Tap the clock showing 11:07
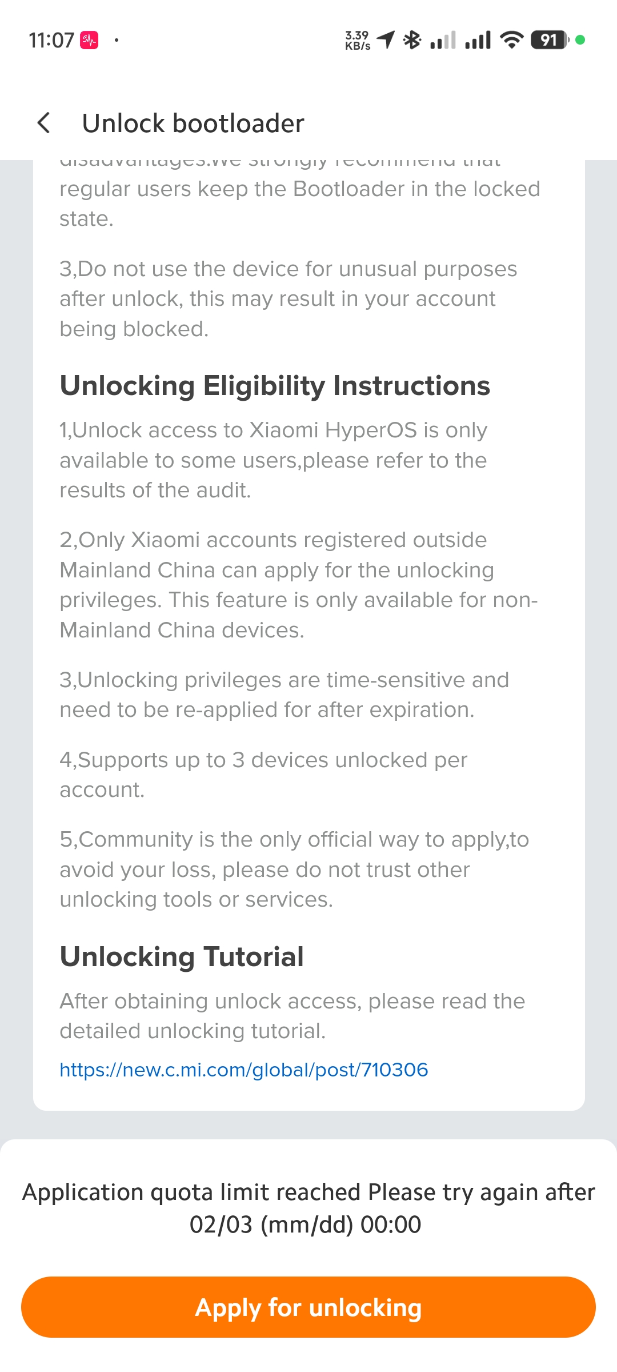 point(51,40)
